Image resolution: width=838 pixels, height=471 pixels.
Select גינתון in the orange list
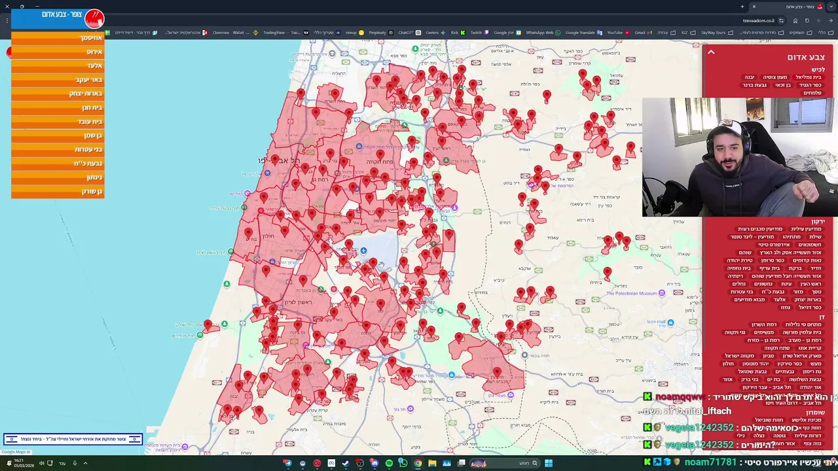pos(58,177)
